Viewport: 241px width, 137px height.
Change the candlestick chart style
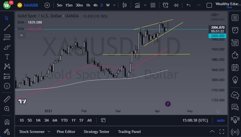point(125,5)
